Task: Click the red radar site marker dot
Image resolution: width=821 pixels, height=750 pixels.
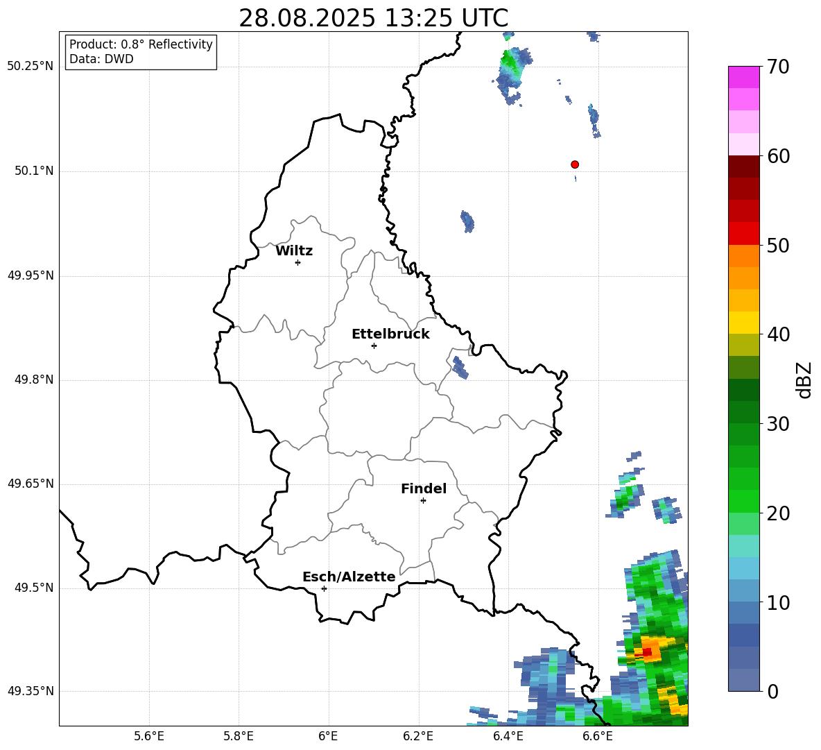Action: (x=575, y=164)
